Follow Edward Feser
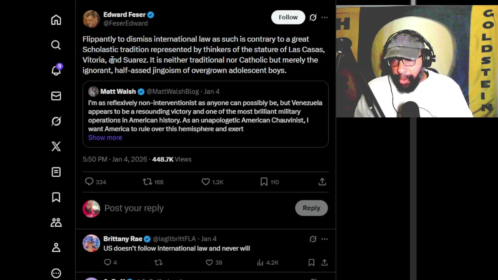This screenshot has width=498, height=280. point(288,17)
